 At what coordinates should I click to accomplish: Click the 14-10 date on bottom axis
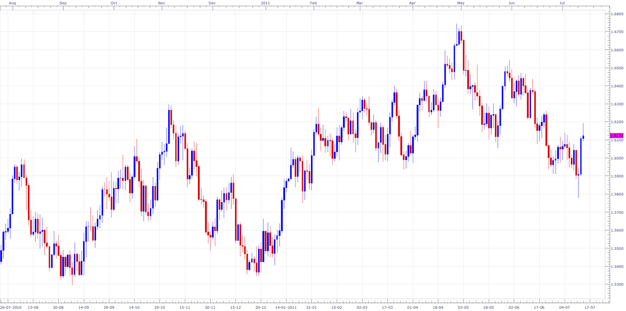click(134, 308)
